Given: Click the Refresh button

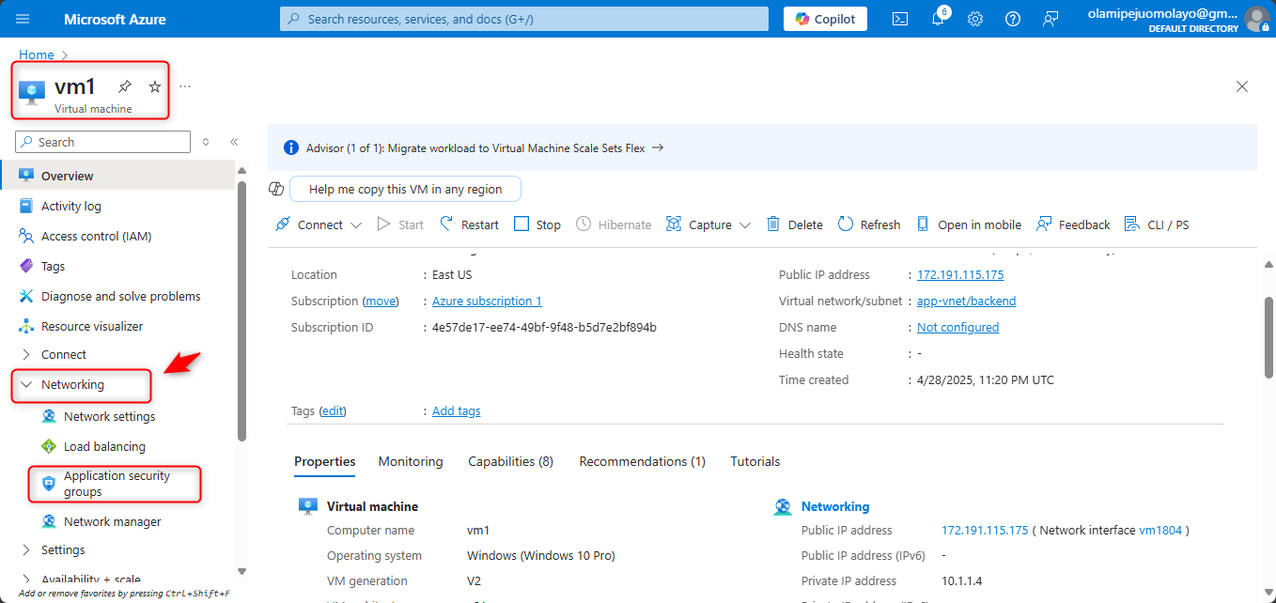Looking at the screenshot, I should (x=869, y=224).
